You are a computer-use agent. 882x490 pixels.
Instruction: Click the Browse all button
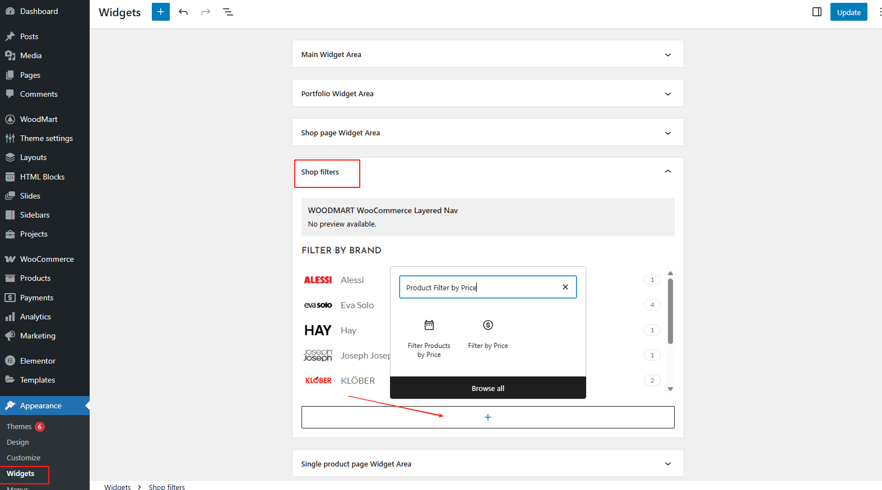[x=488, y=388]
